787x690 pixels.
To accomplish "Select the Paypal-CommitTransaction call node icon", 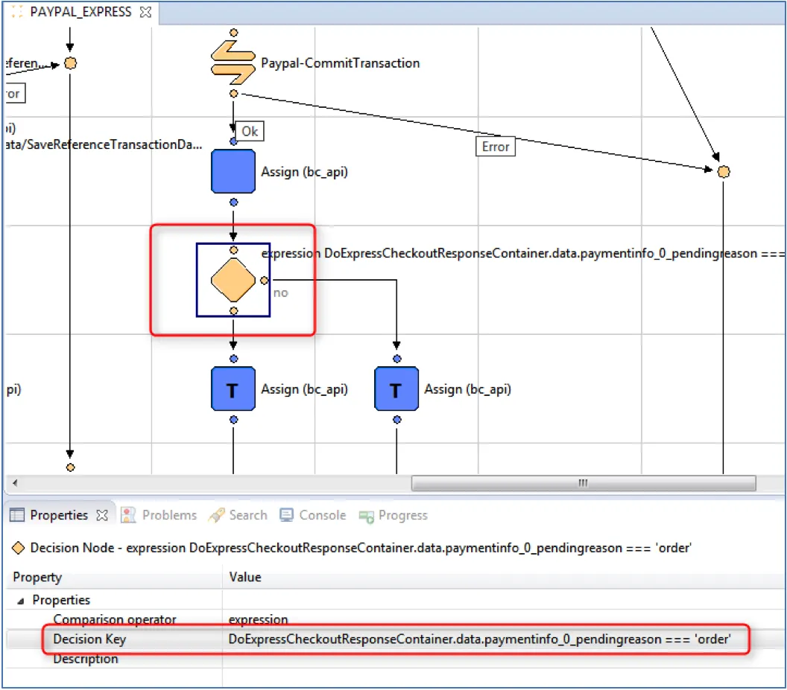I will coord(233,63).
